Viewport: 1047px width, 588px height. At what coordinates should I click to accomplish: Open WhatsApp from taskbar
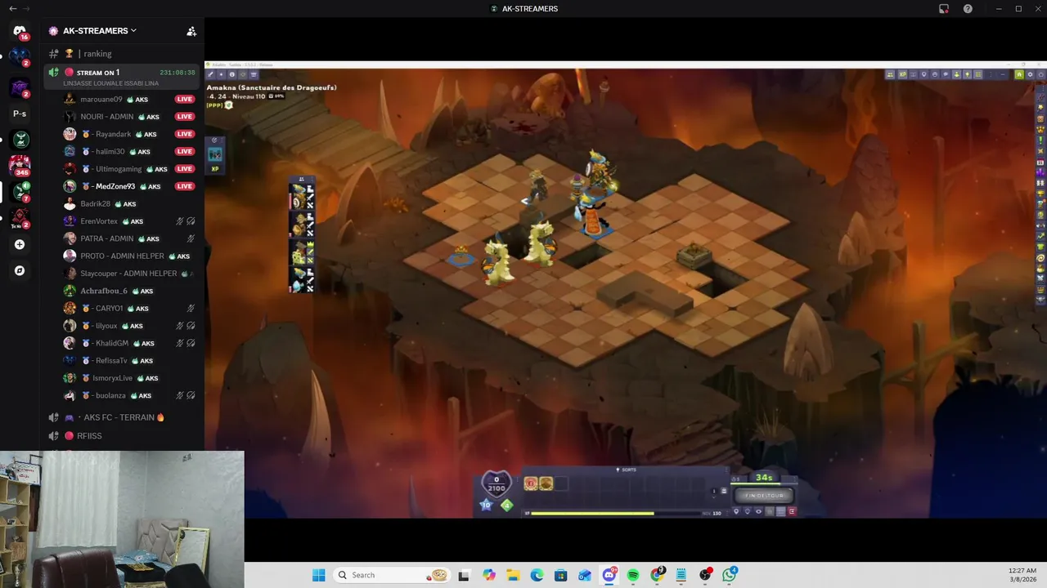pyautogui.click(x=729, y=575)
